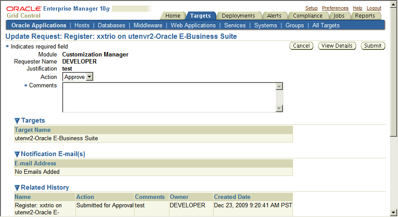The height and width of the screenshot is (217, 398).
Task: Click the Help link
Action: pos(357,8)
